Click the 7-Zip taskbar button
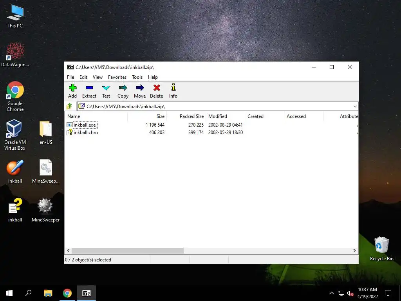 coord(87,293)
